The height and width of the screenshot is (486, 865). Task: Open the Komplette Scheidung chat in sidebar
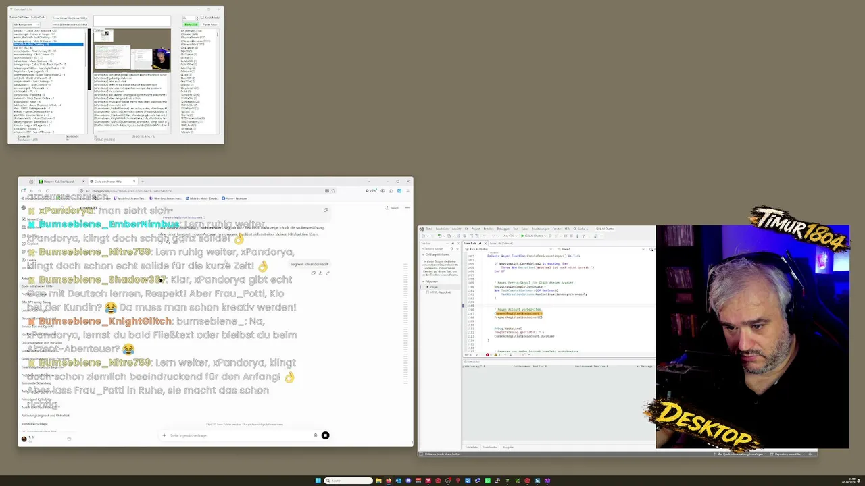36,383
